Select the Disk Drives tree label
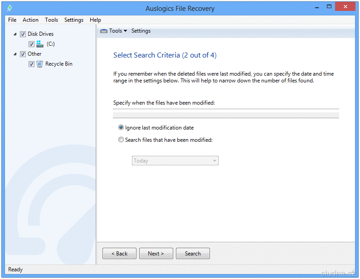 [x=41, y=34]
